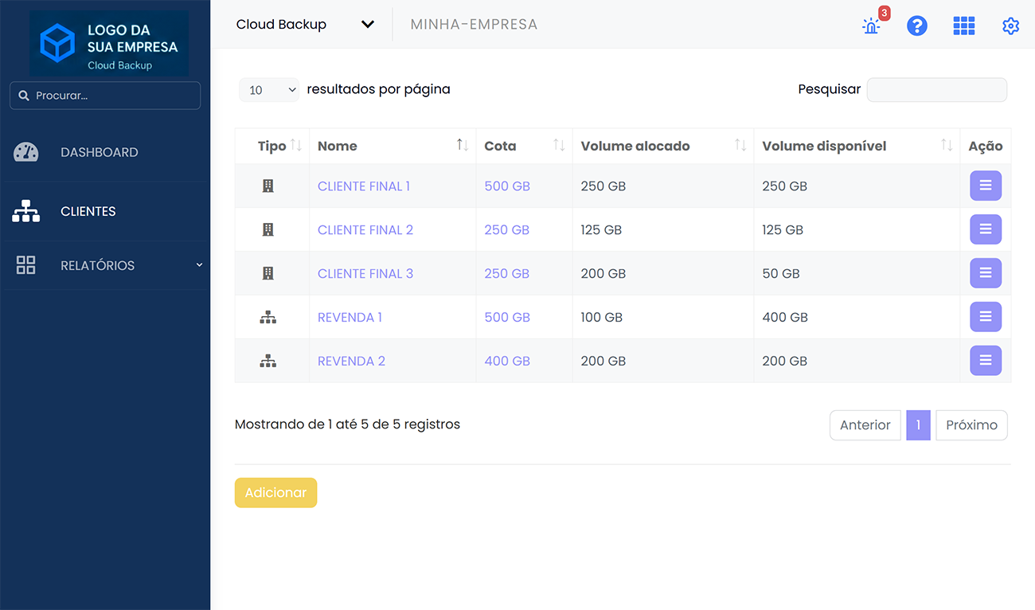Sort table by Nome column arrows
1035x610 pixels.
click(463, 145)
